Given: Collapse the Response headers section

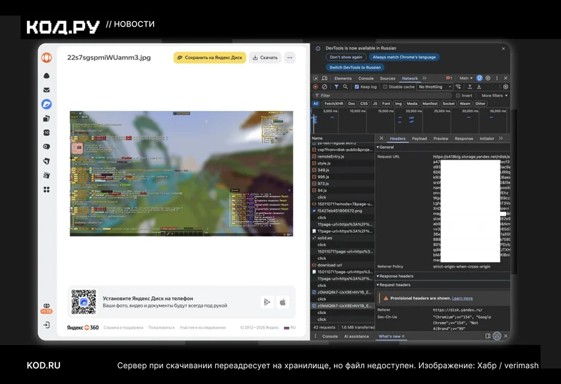Looking at the screenshot, I should pos(395,276).
